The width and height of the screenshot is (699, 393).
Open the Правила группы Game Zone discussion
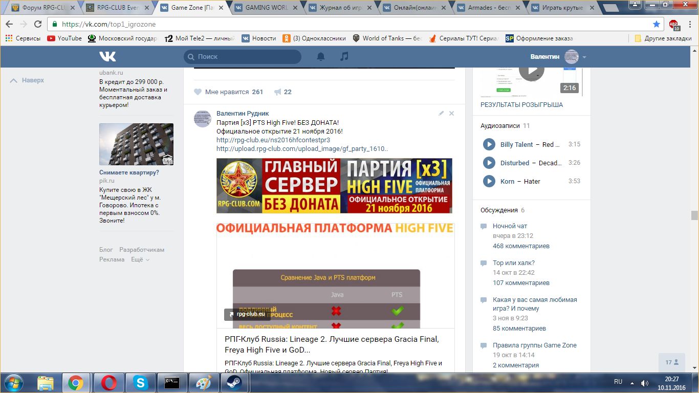(535, 345)
